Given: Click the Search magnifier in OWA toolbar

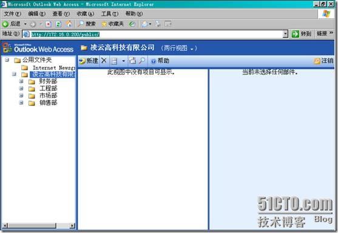Looking at the screenshot, I should (x=141, y=61).
